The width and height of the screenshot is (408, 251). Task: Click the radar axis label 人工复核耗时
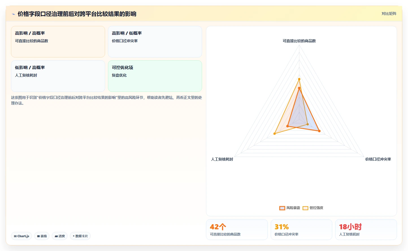222,159
